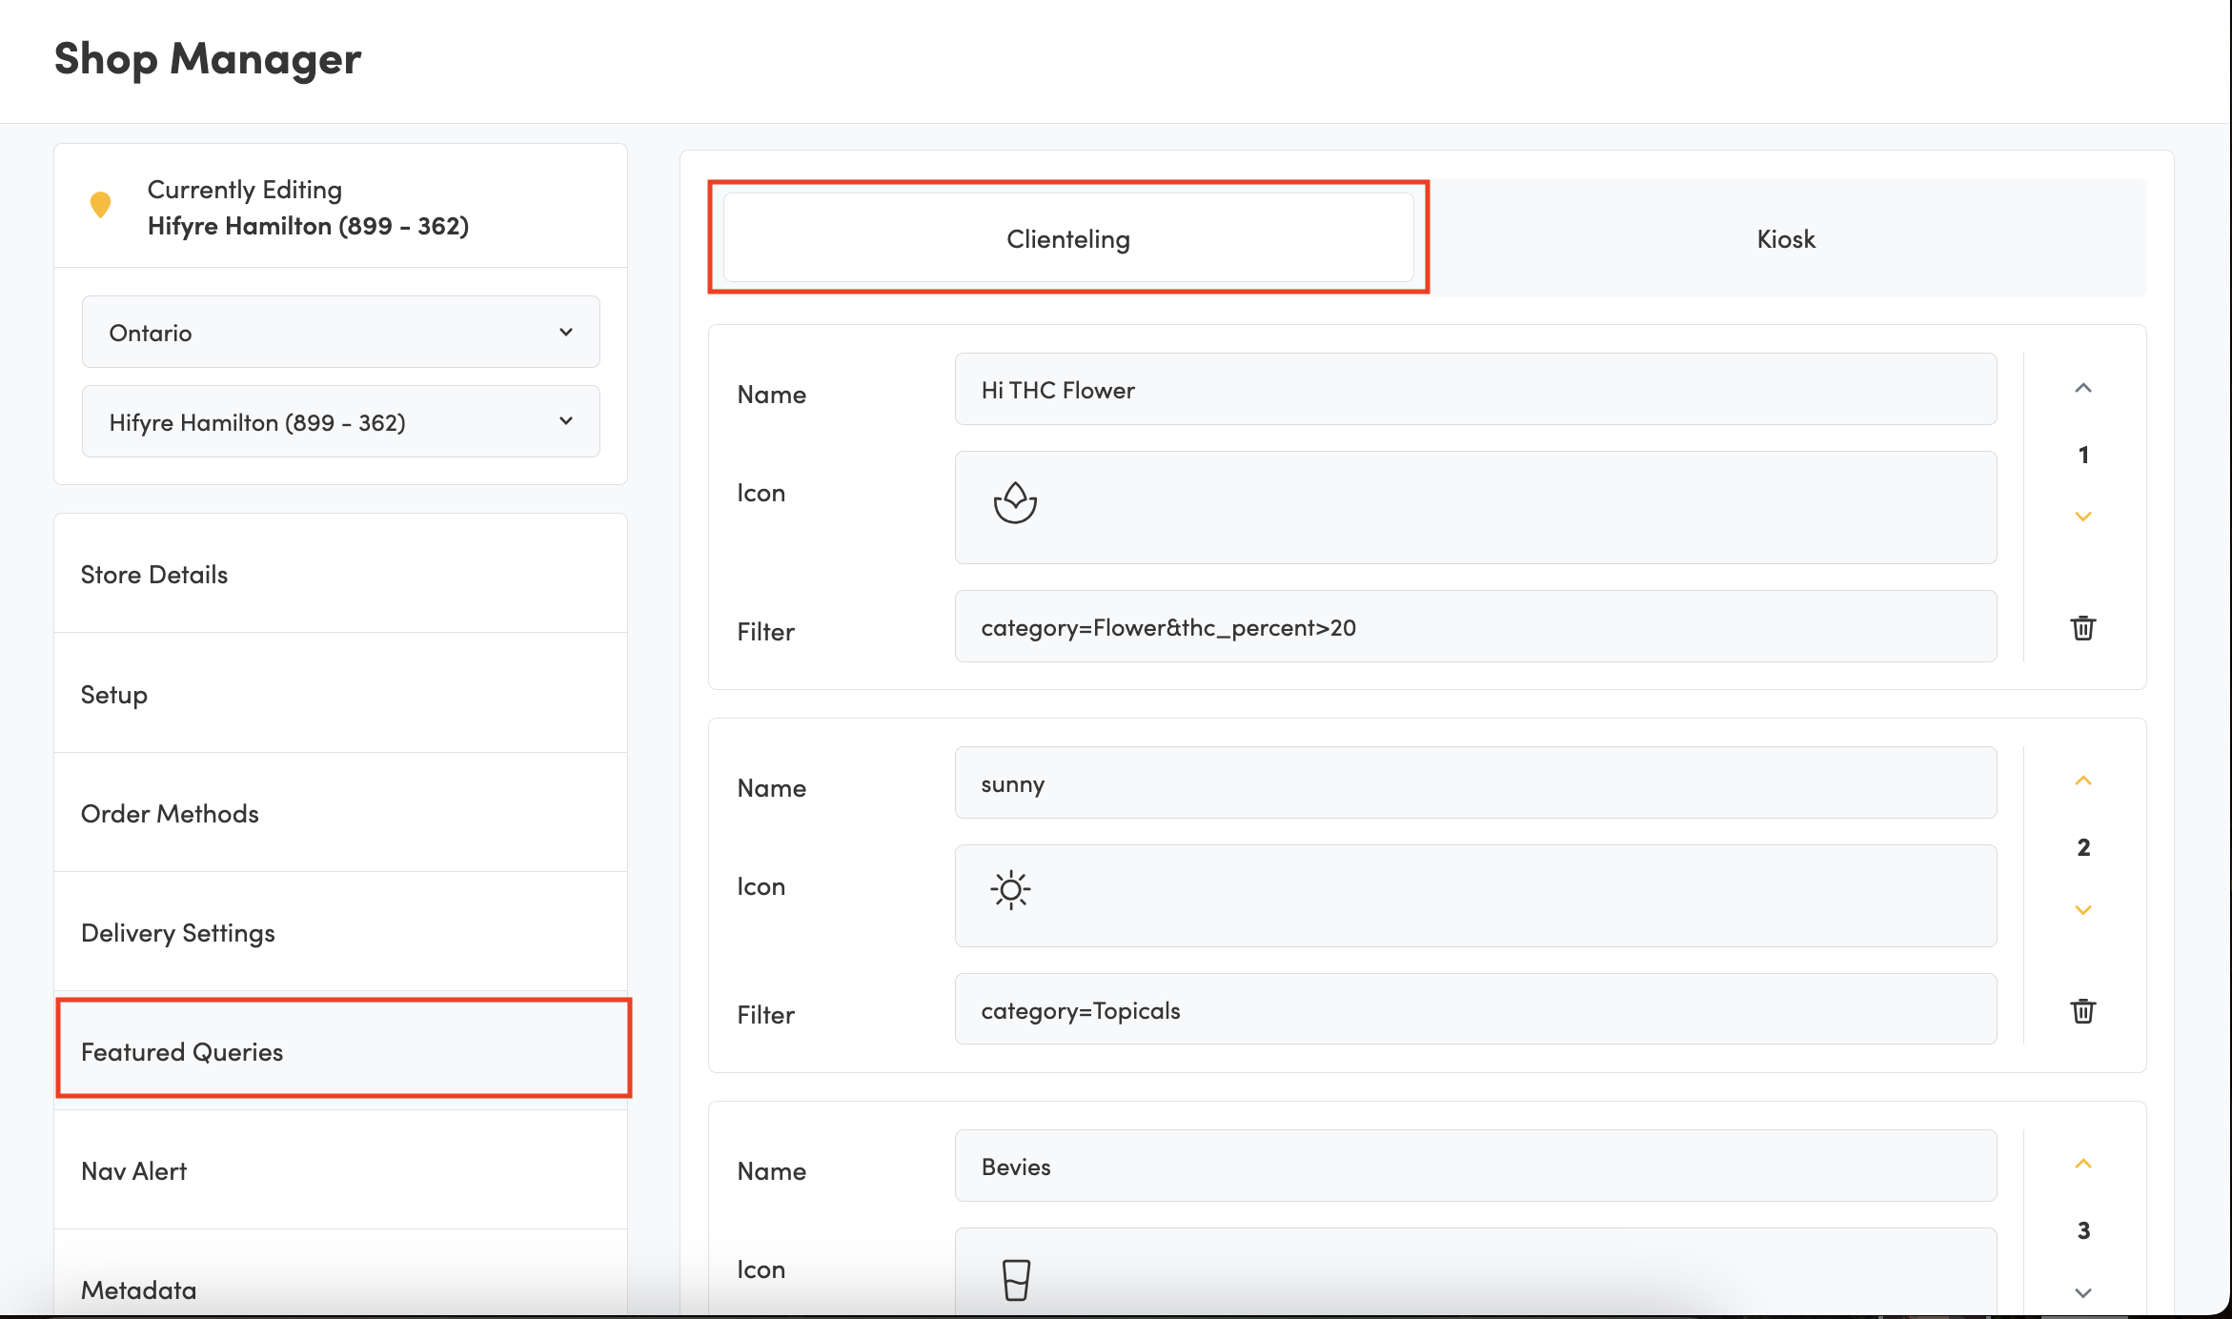Open Hifyre Hamilton store dropdown

click(x=340, y=422)
